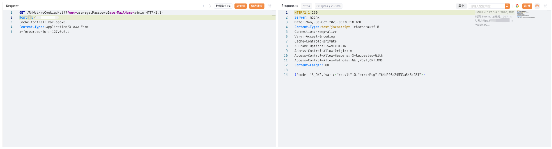Click the https tag beside Responses
Viewport: 552px width, 149px height.
coord(306,6)
